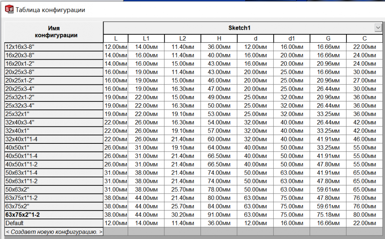Image resolution: width=385 pixels, height=239 pixels.
Task: Select configuration row 25x32x1"
Action: [x=54, y=114]
